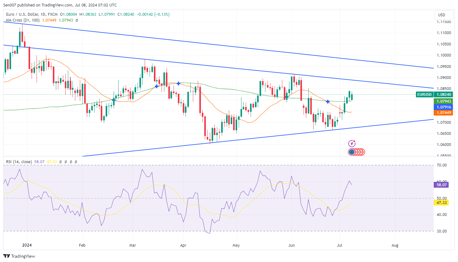Click the MA cross marker in mid-March
The image size is (458, 262).
[156, 87]
